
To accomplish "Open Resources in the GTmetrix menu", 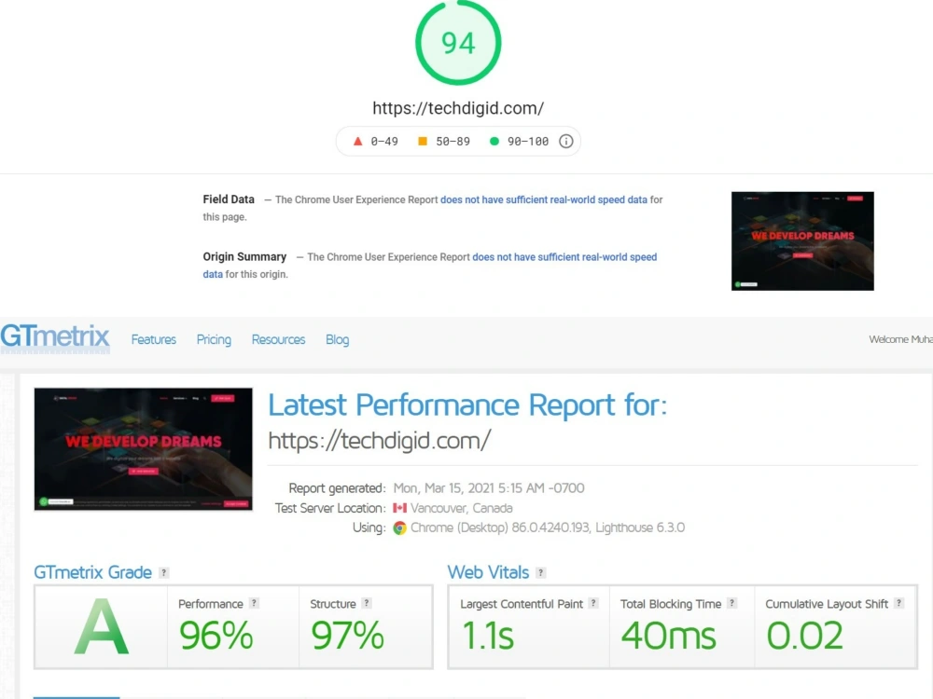I will [278, 339].
